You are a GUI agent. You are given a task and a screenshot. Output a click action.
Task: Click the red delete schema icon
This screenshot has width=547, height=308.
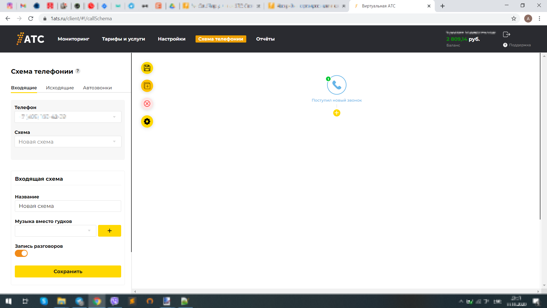pos(147,104)
